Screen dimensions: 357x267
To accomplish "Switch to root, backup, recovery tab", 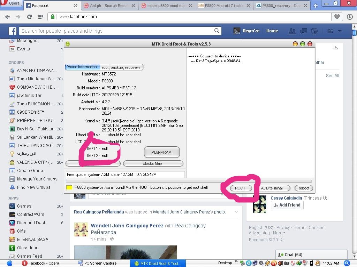I will click(x=121, y=67).
